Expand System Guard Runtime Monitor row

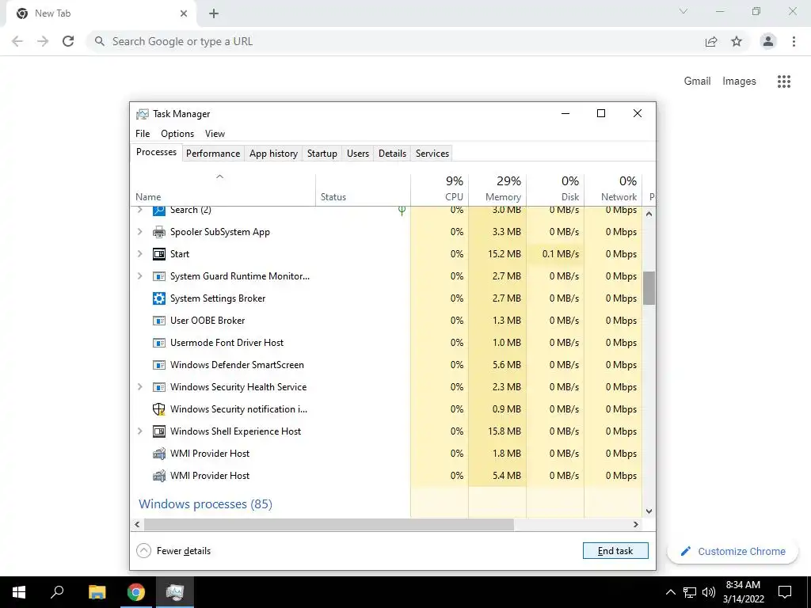point(139,276)
